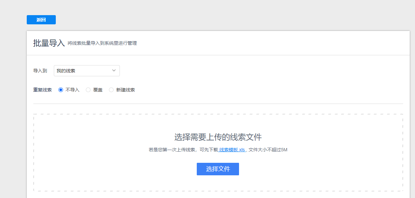Click the 文件大小不超过5M note
This screenshot has width=415, height=198.
tap(268, 150)
